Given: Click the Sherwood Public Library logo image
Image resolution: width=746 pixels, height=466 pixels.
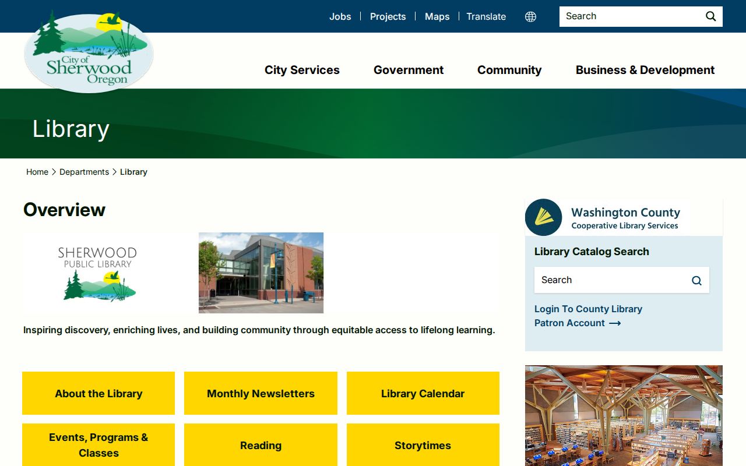Looking at the screenshot, I should point(98,273).
